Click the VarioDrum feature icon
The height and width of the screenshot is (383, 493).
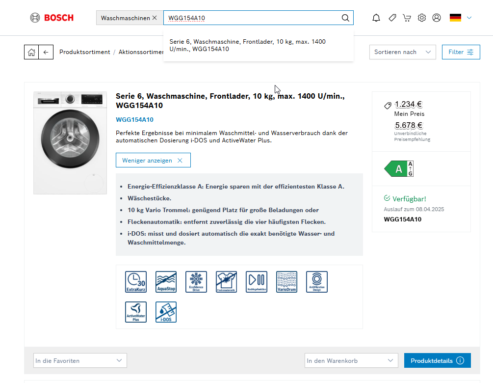[x=286, y=281]
